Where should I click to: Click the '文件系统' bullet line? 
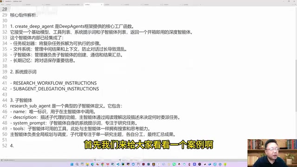point(69,49)
